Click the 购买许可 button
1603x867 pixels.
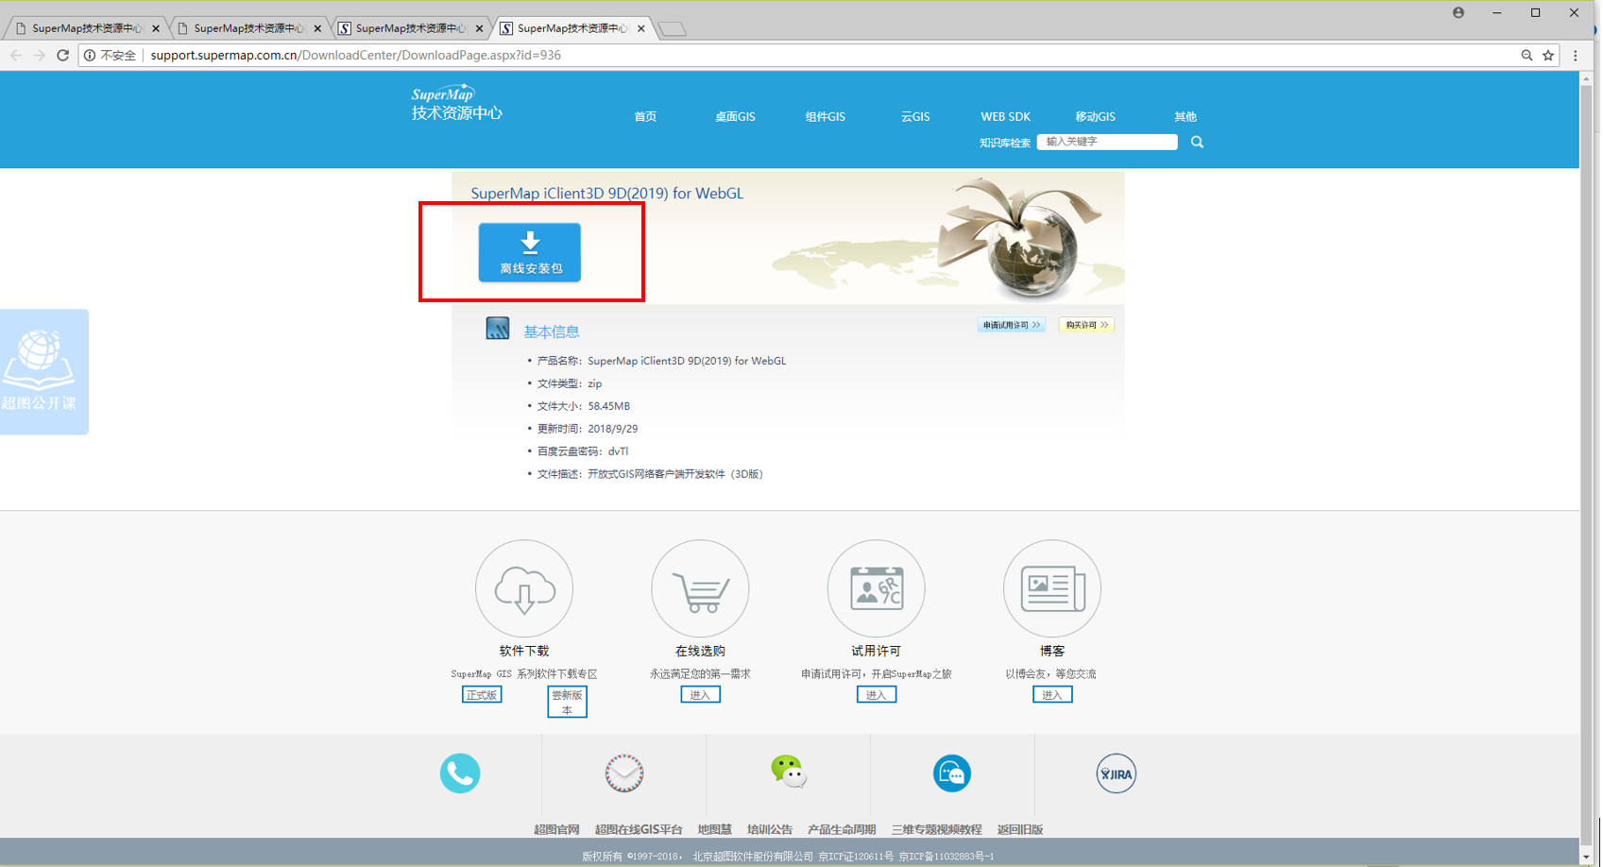1086,325
